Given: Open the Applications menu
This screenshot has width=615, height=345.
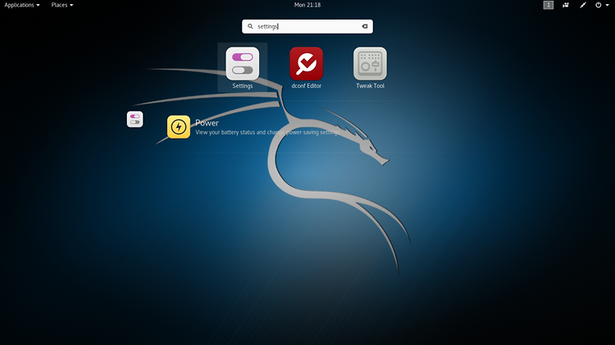Looking at the screenshot, I should pyautogui.click(x=22, y=5).
